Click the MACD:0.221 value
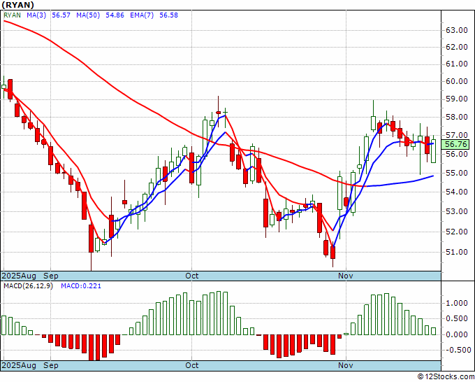This screenshot has width=475, height=382. [x=81, y=286]
